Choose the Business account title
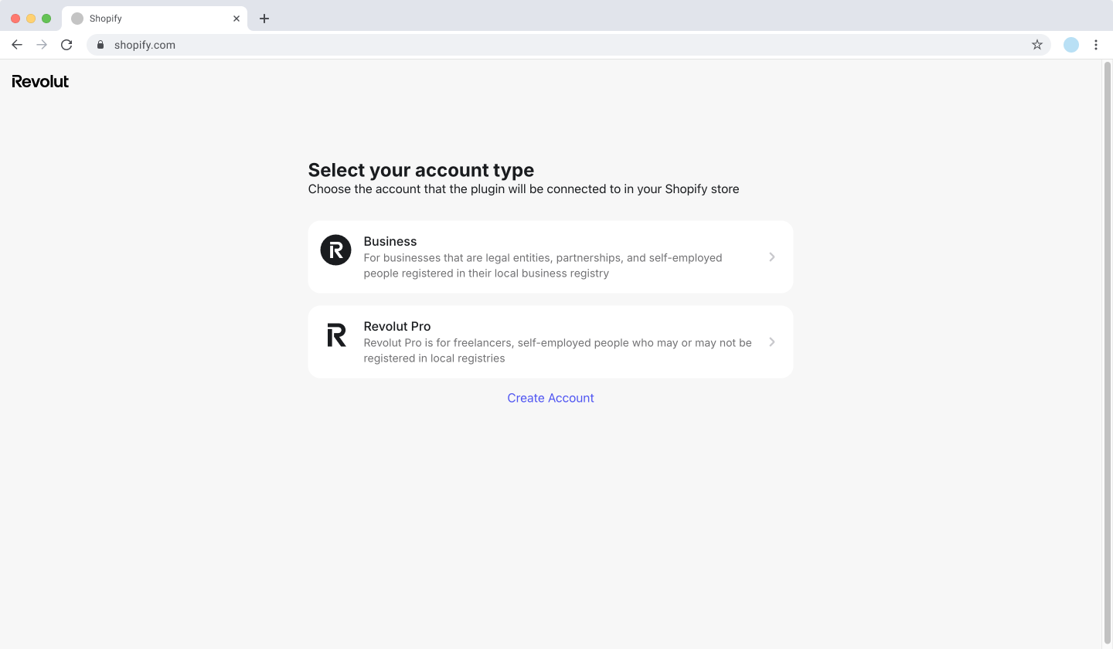The height and width of the screenshot is (649, 1113). tap(390, 242)
